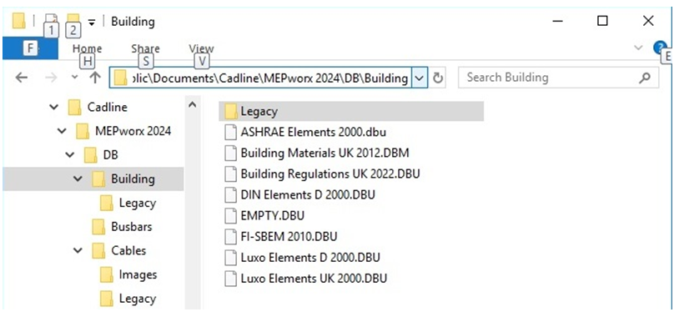674x312 pixels.
Task: Select Images folder in navigation tree
Action: pos(138,274)
